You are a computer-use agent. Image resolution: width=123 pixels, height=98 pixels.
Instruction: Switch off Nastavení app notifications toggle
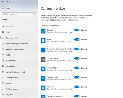pyautogui.click(x=77, y=87)
